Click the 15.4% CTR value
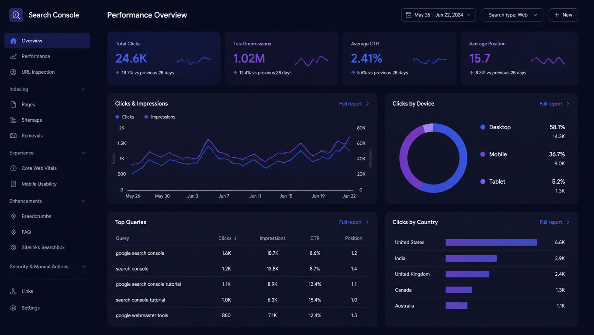 pos(315,300)
